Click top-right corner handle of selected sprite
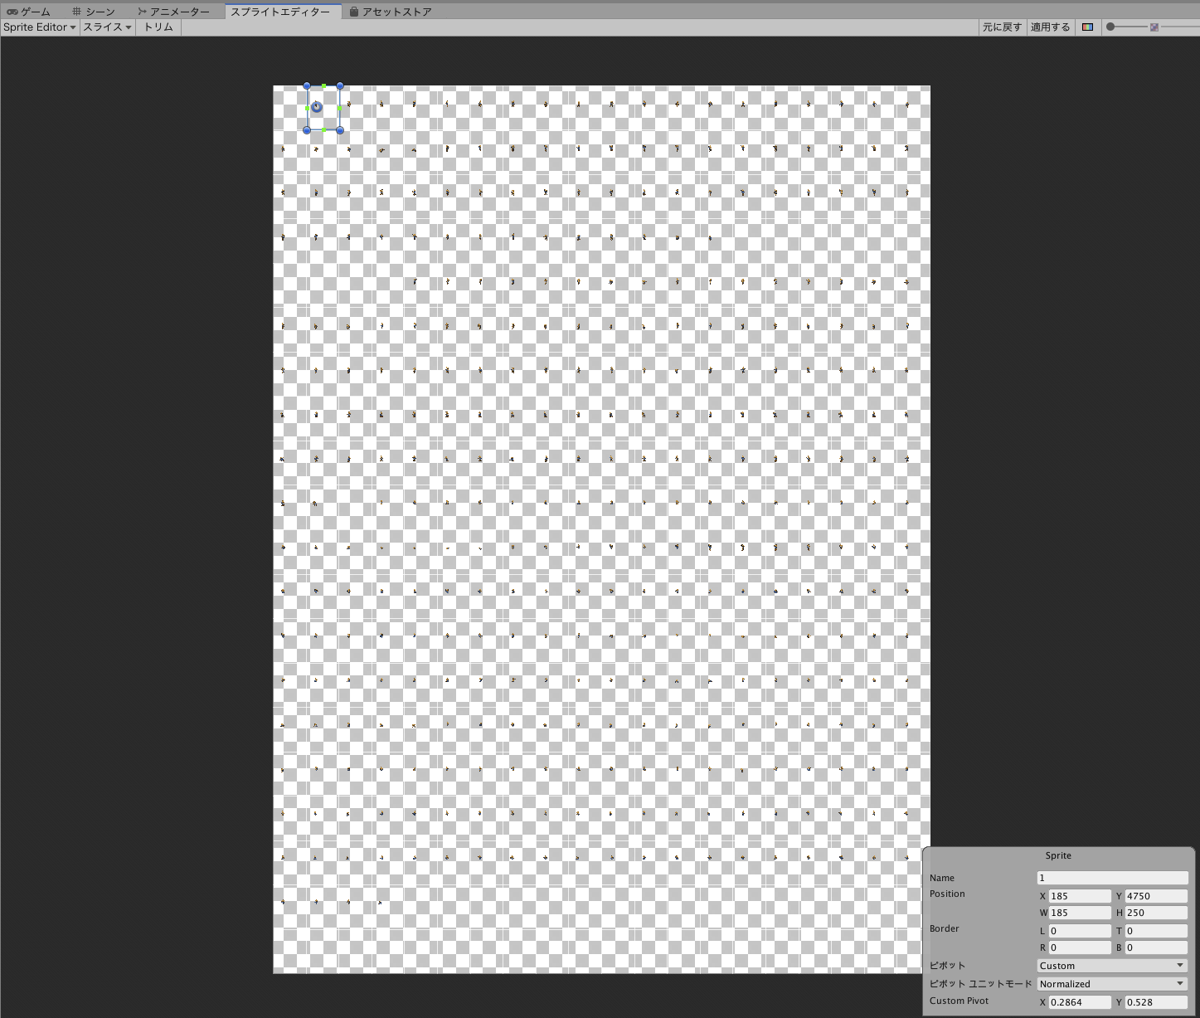The width and height of the screenshot is (1200, 1018). coord(340,85)
